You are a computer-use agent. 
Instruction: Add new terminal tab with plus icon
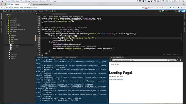[x=80, y=57]
